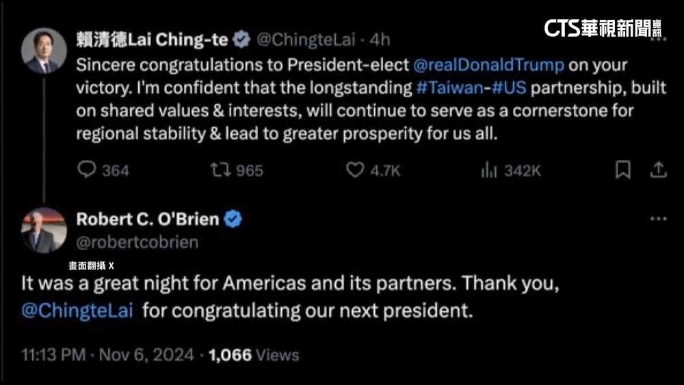Screen dimensions: 684x385
Task: Click the reply comment icon showing 364
Action: [85, 170]
